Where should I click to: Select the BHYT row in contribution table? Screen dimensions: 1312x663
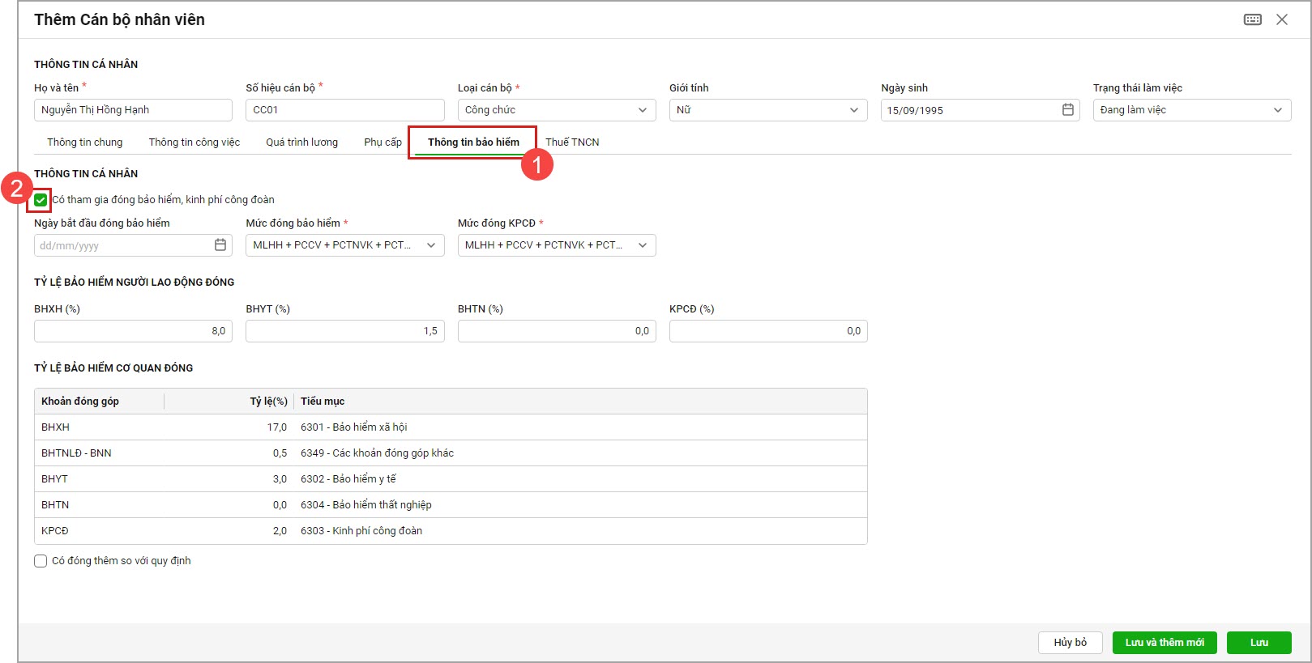[x=450, y=479]
